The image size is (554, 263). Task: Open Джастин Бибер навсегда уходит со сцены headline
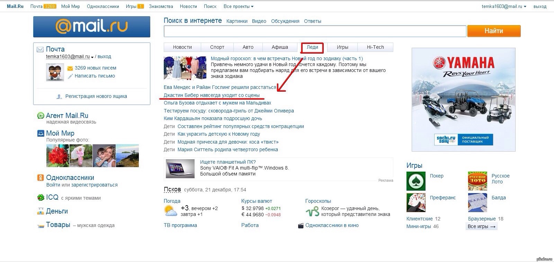pyautogui.click(x=212, y=95)
